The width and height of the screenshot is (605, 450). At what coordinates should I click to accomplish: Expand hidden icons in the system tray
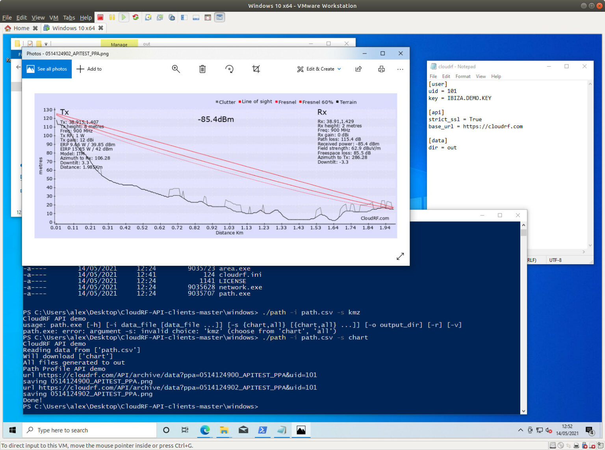click(521, 430)
